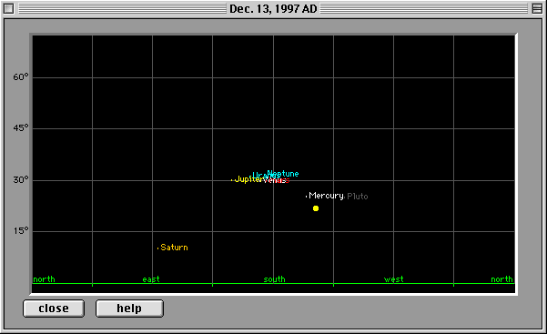Click the 60° altitude label
The image size is (547, 334).
(21, 77)
